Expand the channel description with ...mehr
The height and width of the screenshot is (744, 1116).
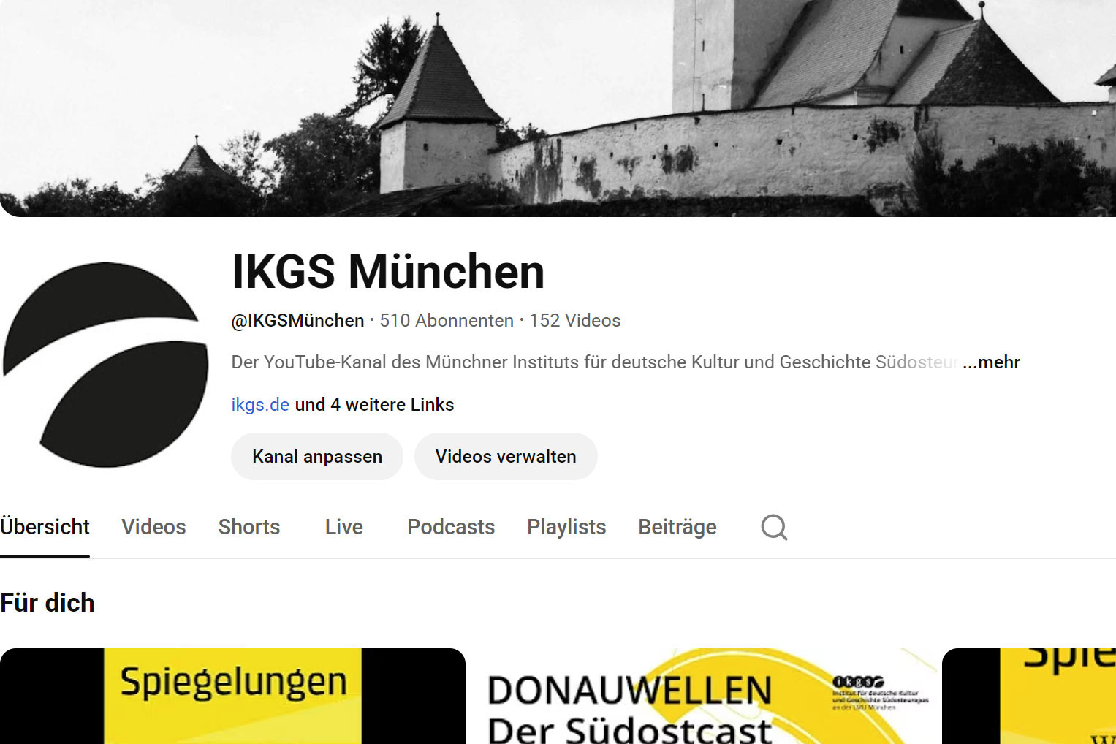click(991, 362)
